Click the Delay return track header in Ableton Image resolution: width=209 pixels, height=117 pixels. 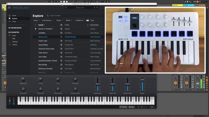pyautogui.click(x=189, y=5)
